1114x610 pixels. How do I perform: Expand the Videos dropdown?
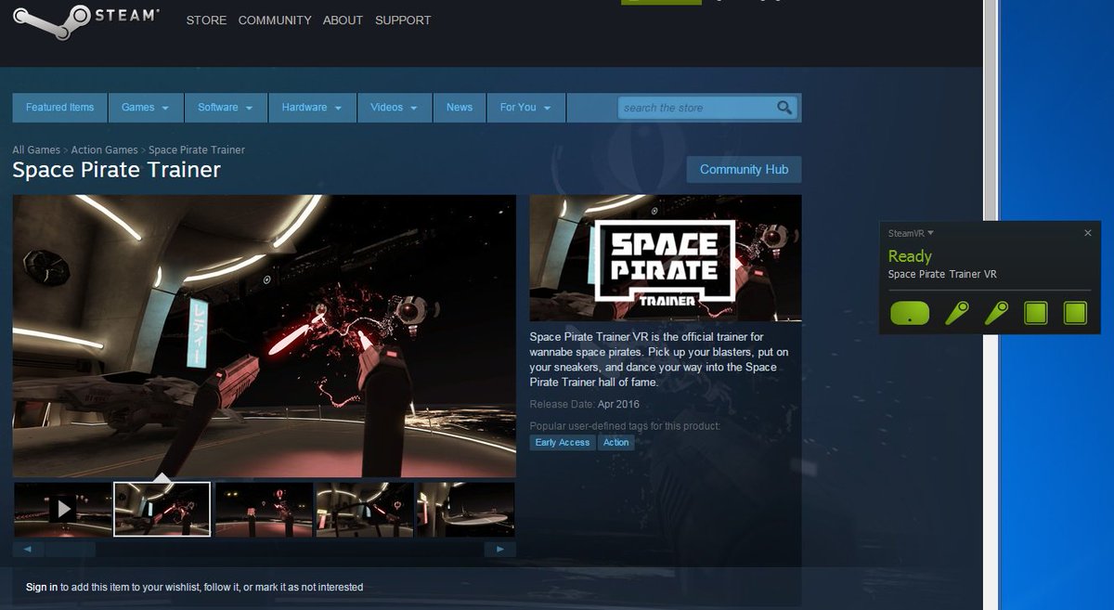pyautogui.click(x=395, y=108)
